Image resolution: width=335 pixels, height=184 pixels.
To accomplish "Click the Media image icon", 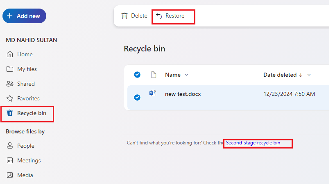I will click(10, 175).
